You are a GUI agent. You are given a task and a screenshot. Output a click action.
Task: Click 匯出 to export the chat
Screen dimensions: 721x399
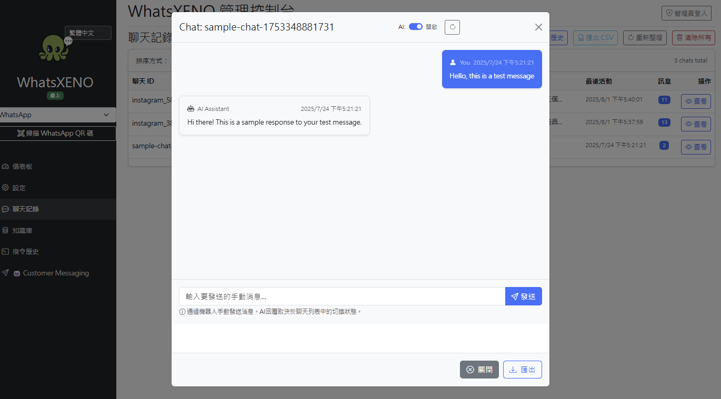pos(522,369)
